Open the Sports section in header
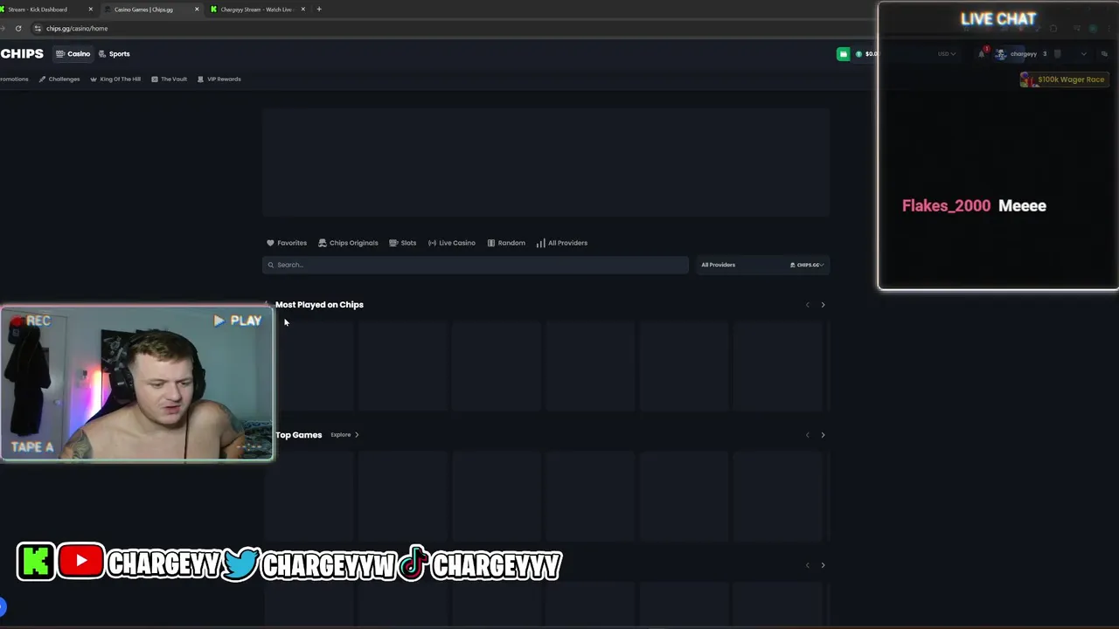1119x629 pixels. [x=114, y=54]
